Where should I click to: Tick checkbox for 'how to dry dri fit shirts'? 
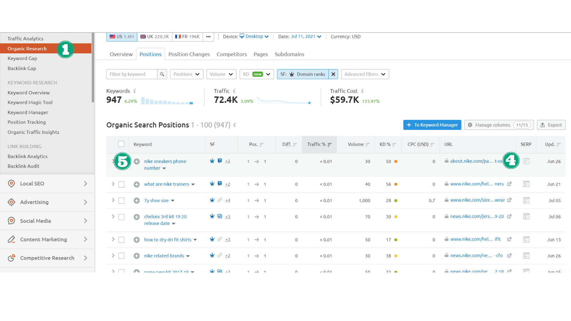(x=121, y=240)
